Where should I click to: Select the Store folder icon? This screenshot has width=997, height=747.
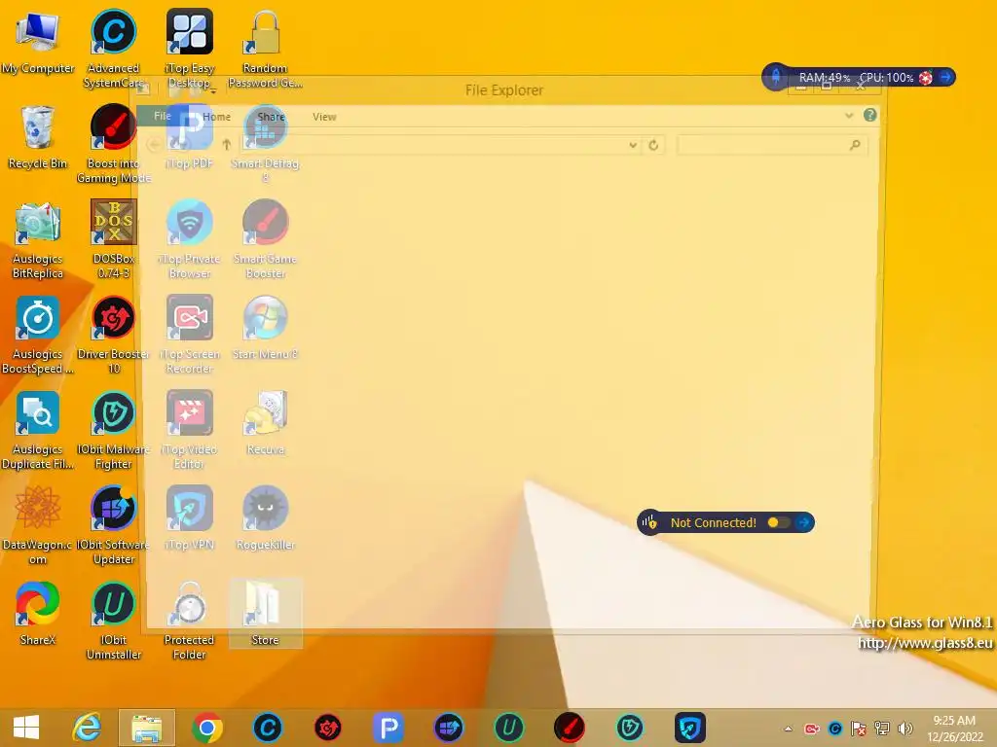(x=265, y=614)
